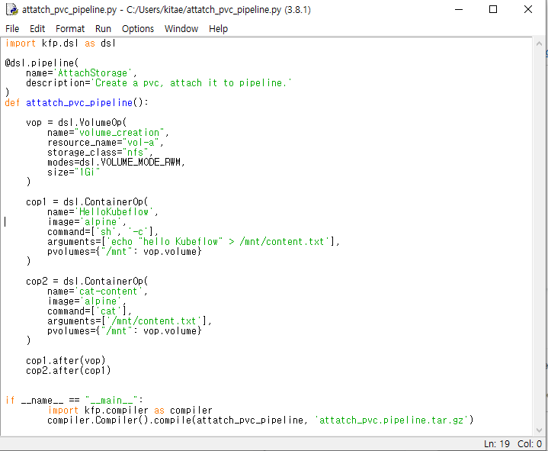
Task: Open the File menu
Action: 12,29
